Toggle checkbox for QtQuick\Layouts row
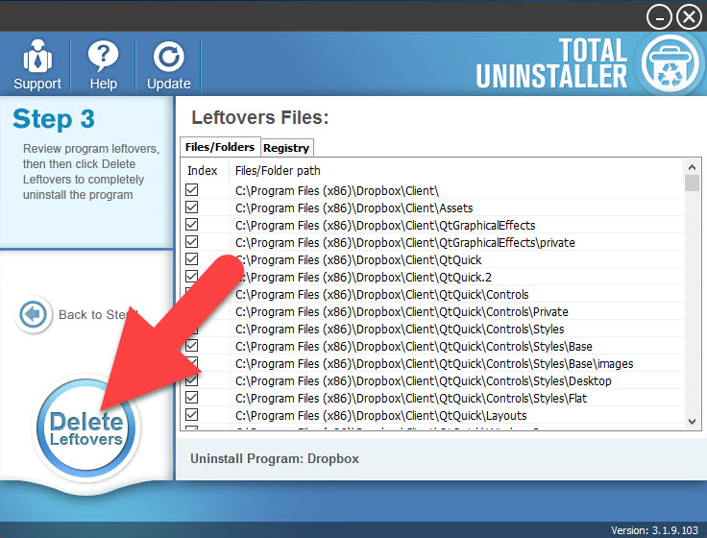Image resolution: width=707 pixels, height=538 pixels. coord(191,414)
